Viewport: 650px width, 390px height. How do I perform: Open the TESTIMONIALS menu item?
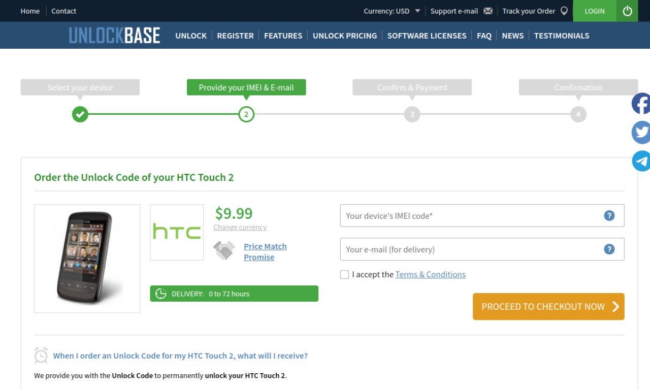(x=562, y=36)
